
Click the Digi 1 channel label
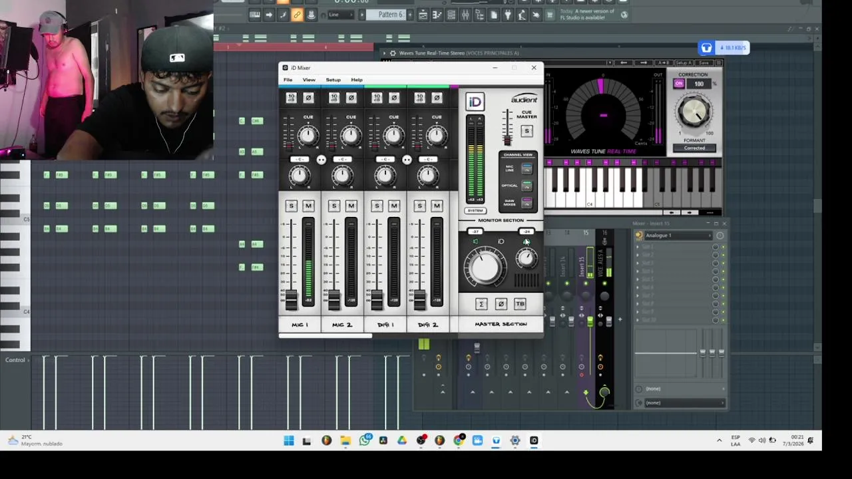(x=385, y=325)
